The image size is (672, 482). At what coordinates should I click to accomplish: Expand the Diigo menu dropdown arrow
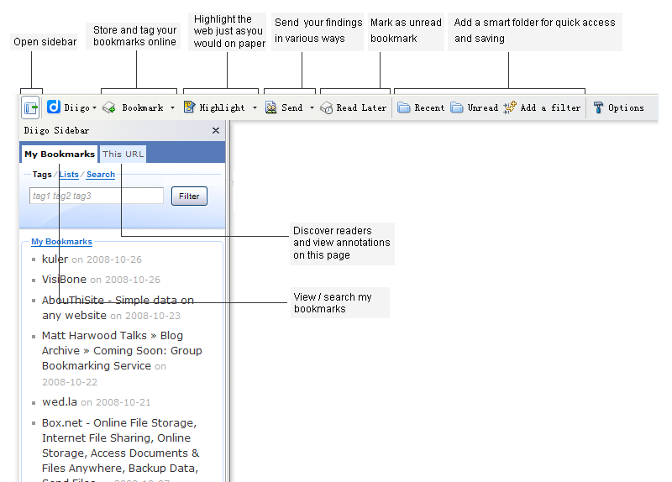[x=94, y=108]
